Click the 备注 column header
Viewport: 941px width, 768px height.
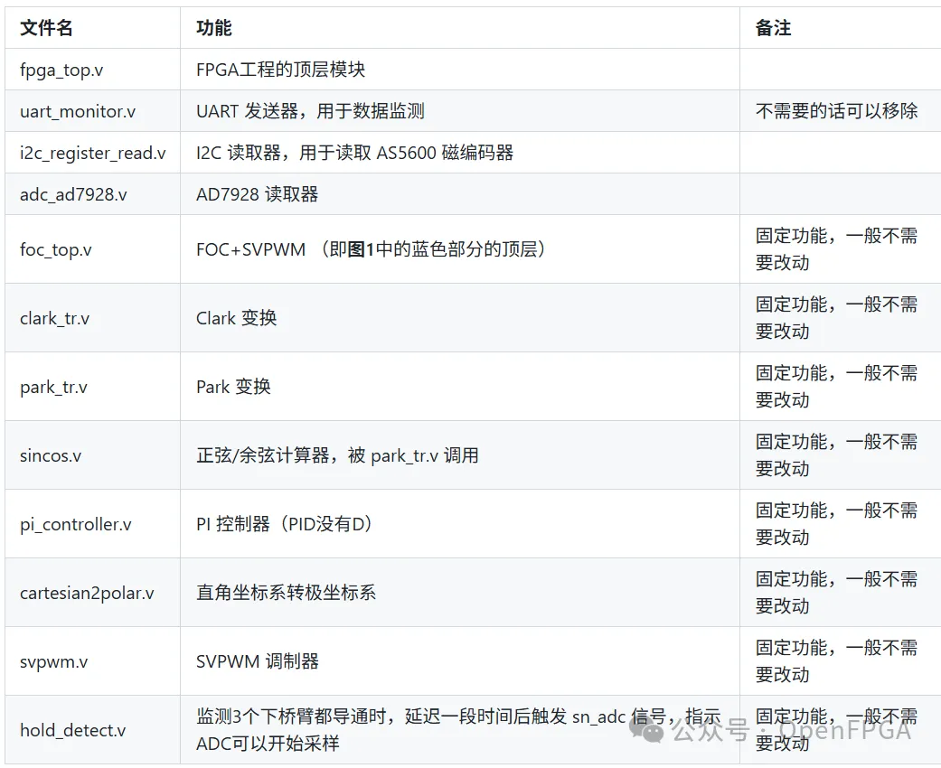pos(771,28)
